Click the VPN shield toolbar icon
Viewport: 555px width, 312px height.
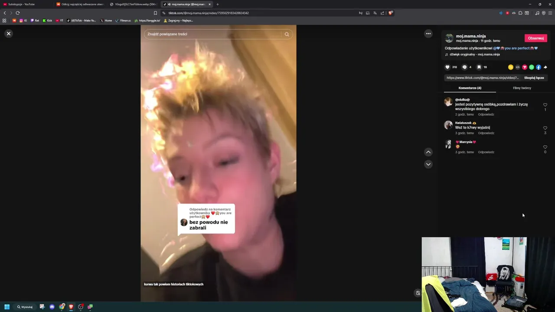click(544, 13)
